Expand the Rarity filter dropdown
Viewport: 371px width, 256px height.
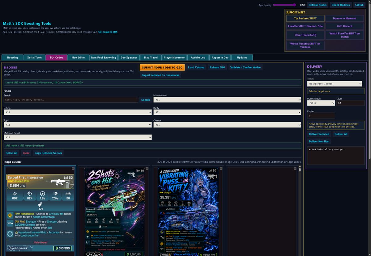[x=227, y=113]
